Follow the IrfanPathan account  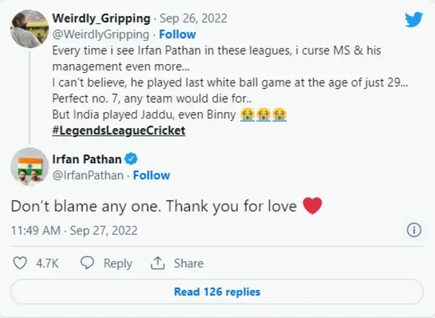[x=151, y=175]
